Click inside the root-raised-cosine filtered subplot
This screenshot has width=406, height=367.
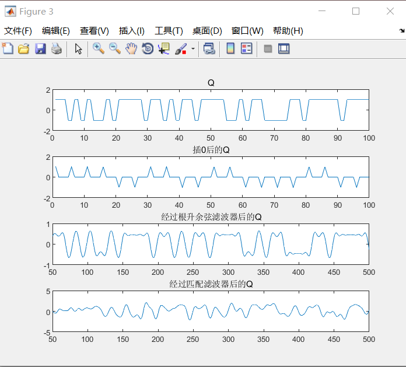pos(211,244)
